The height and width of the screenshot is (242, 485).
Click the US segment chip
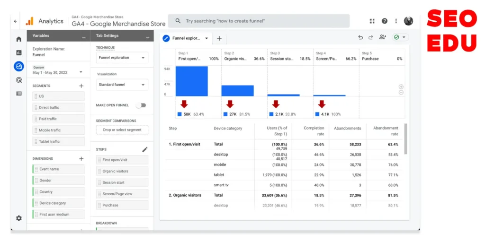click(x=58, y=96)
